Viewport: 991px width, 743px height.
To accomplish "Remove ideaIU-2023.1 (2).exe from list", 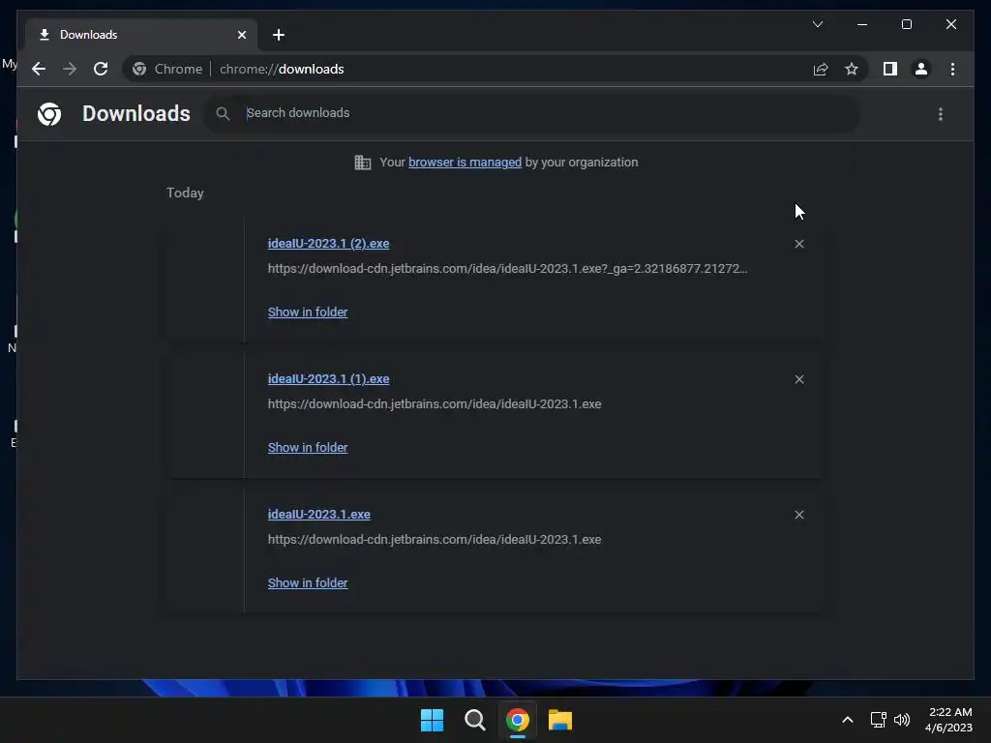I will pos(799,244).
